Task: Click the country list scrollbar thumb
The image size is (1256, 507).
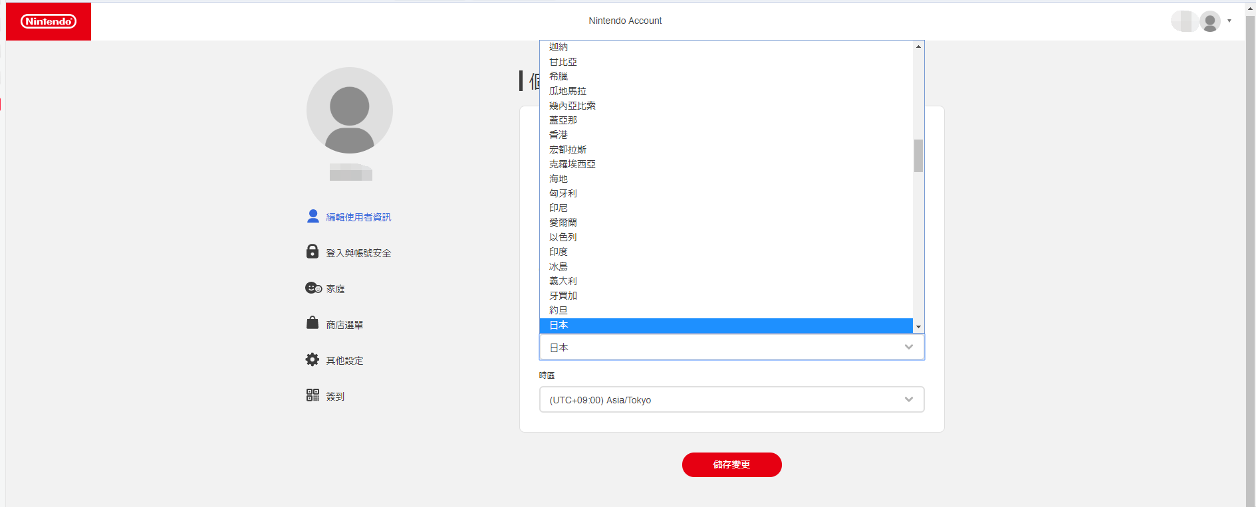Action: (x=918, y=155)
